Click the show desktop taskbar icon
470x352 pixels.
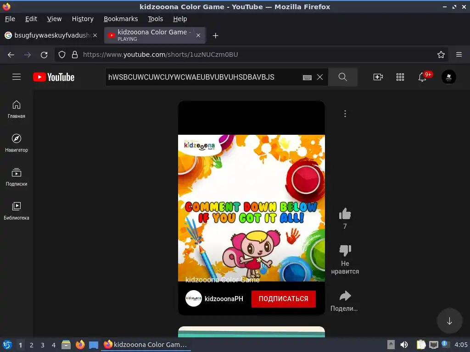tap(94, 345)
